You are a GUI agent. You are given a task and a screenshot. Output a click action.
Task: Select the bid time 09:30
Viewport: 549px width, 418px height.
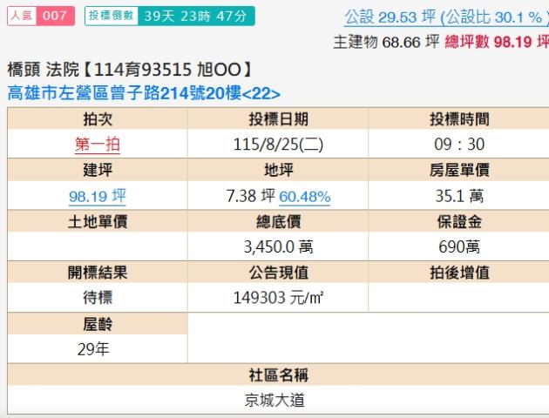tap(459, 144)
